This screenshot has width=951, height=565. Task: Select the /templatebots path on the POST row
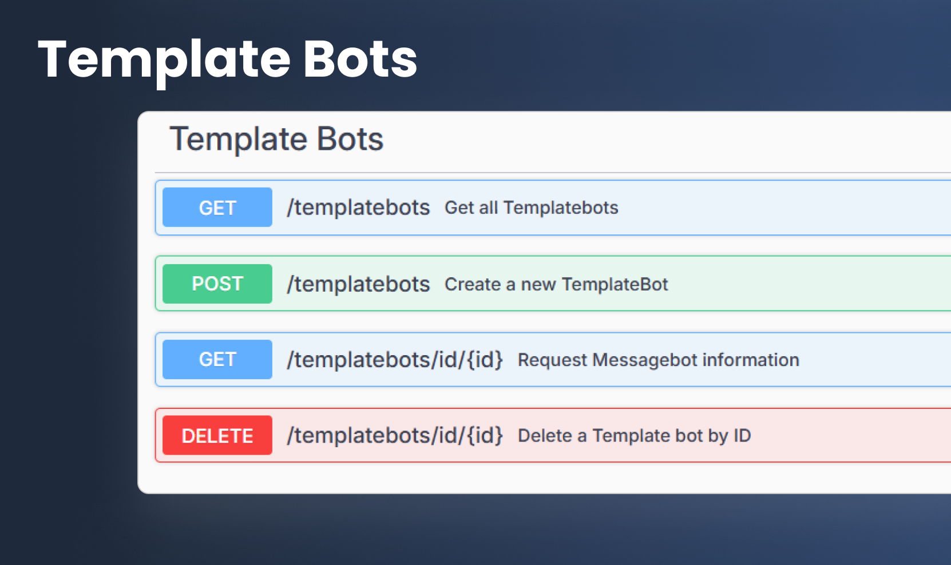[358, 284]
